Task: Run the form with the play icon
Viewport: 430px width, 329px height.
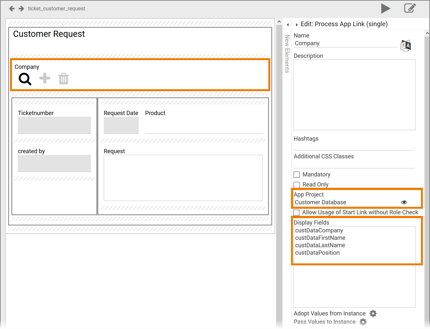Action: point(385,8)
